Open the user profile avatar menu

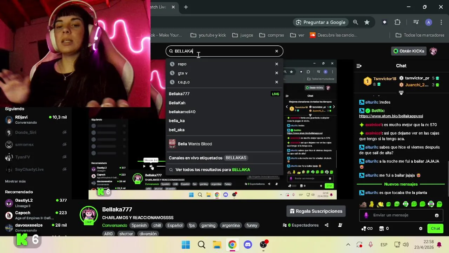coord(434,51)
